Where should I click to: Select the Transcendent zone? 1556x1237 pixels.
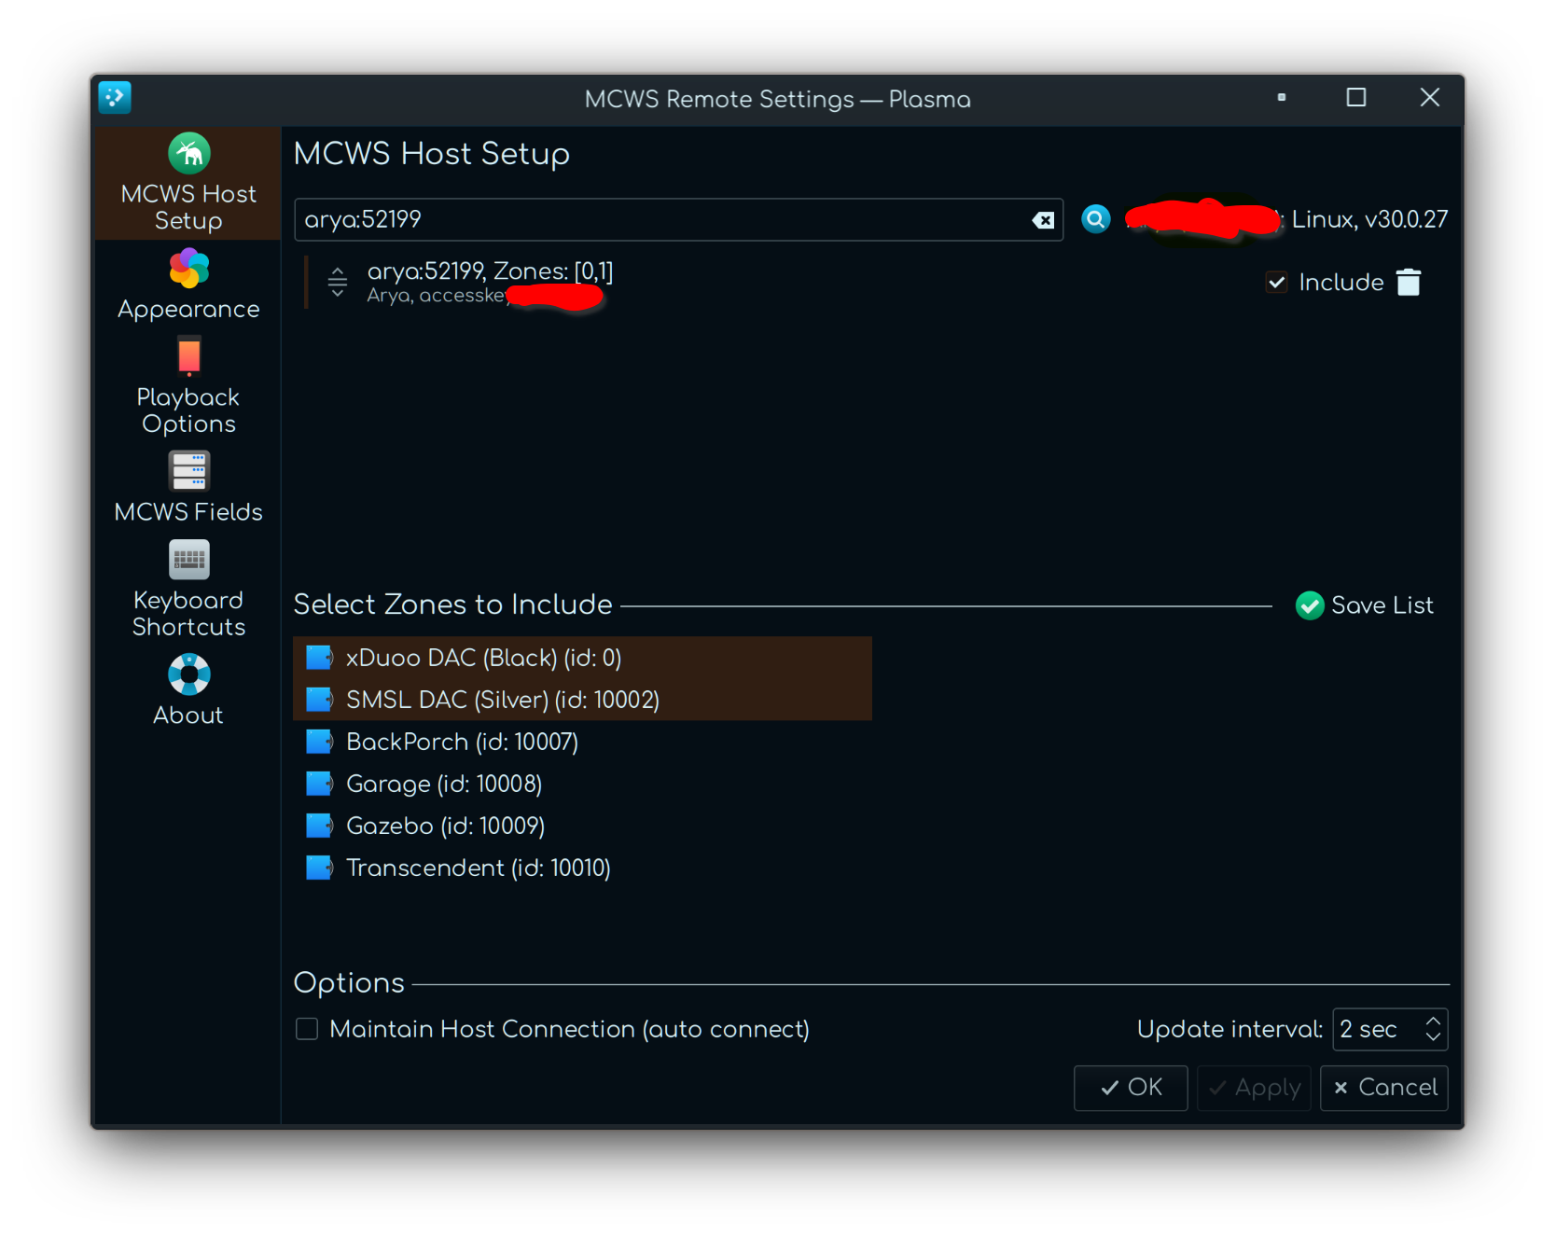tap(582, 868)
